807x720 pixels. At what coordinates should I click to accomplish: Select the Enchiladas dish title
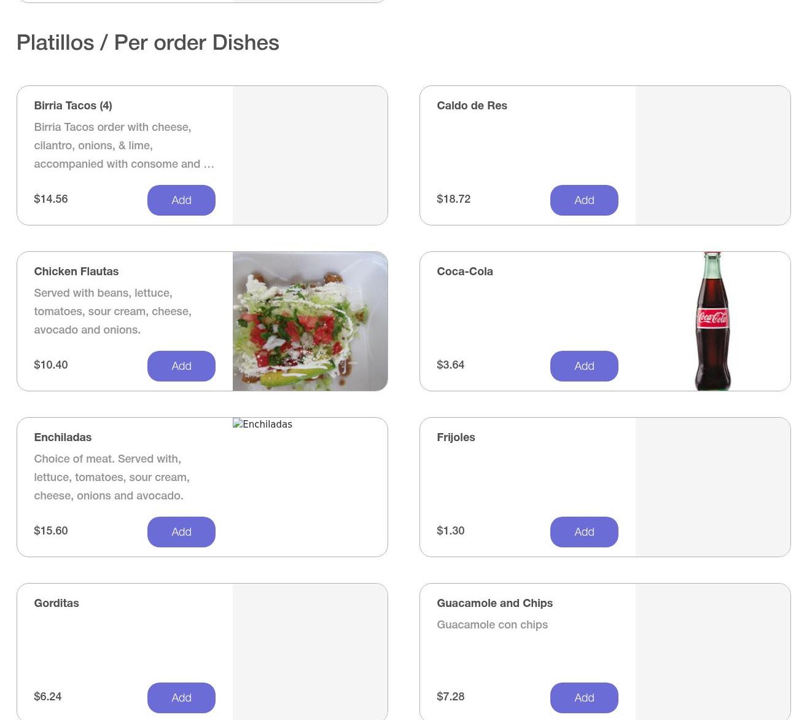(63, 437)
